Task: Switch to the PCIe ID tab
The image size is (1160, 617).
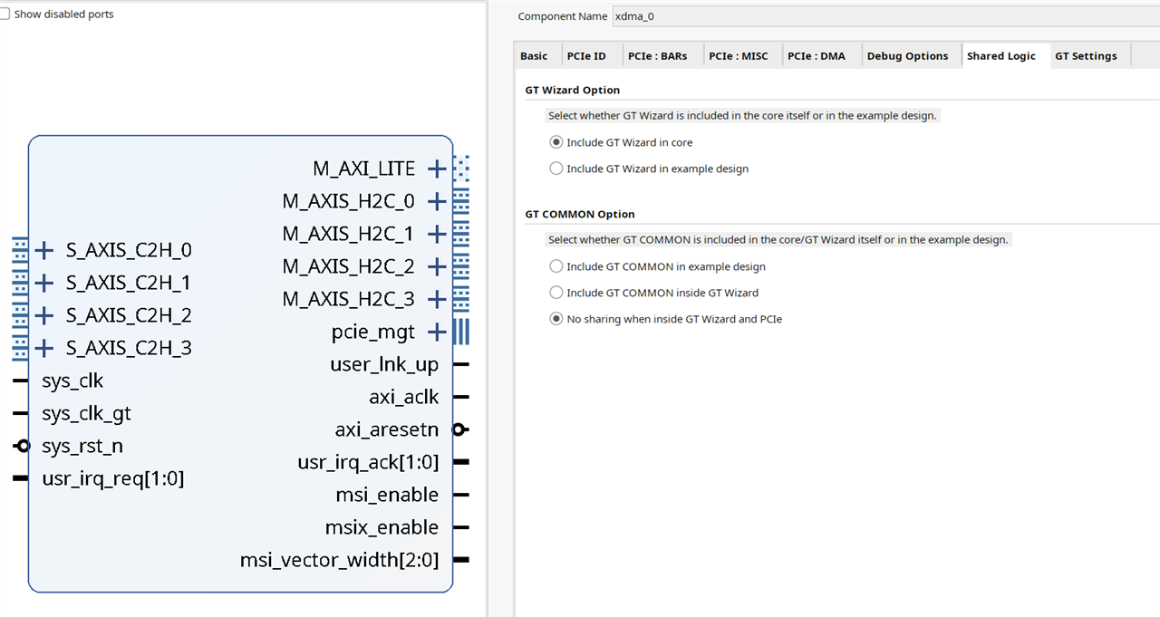Action: point(586,56)
